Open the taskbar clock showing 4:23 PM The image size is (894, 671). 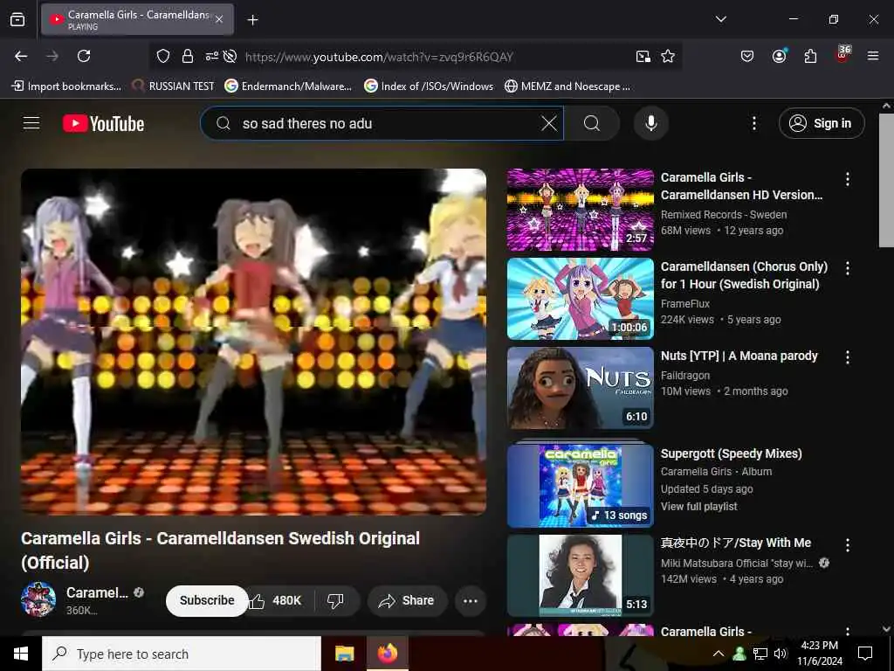pos(819,654)
